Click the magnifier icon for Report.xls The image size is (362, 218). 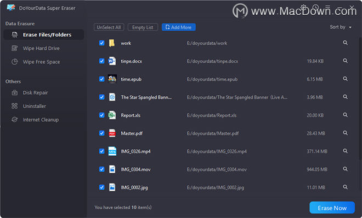click(x=345, y=115)
